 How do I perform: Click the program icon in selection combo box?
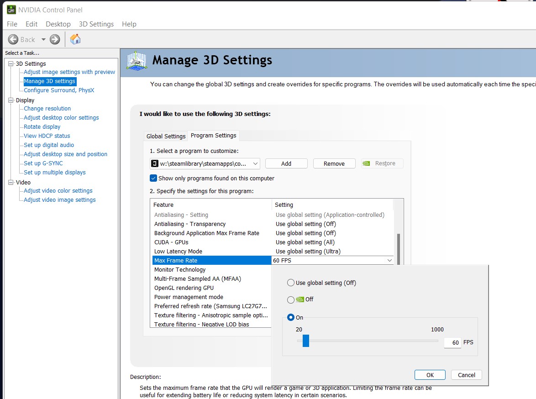point(155,163)
